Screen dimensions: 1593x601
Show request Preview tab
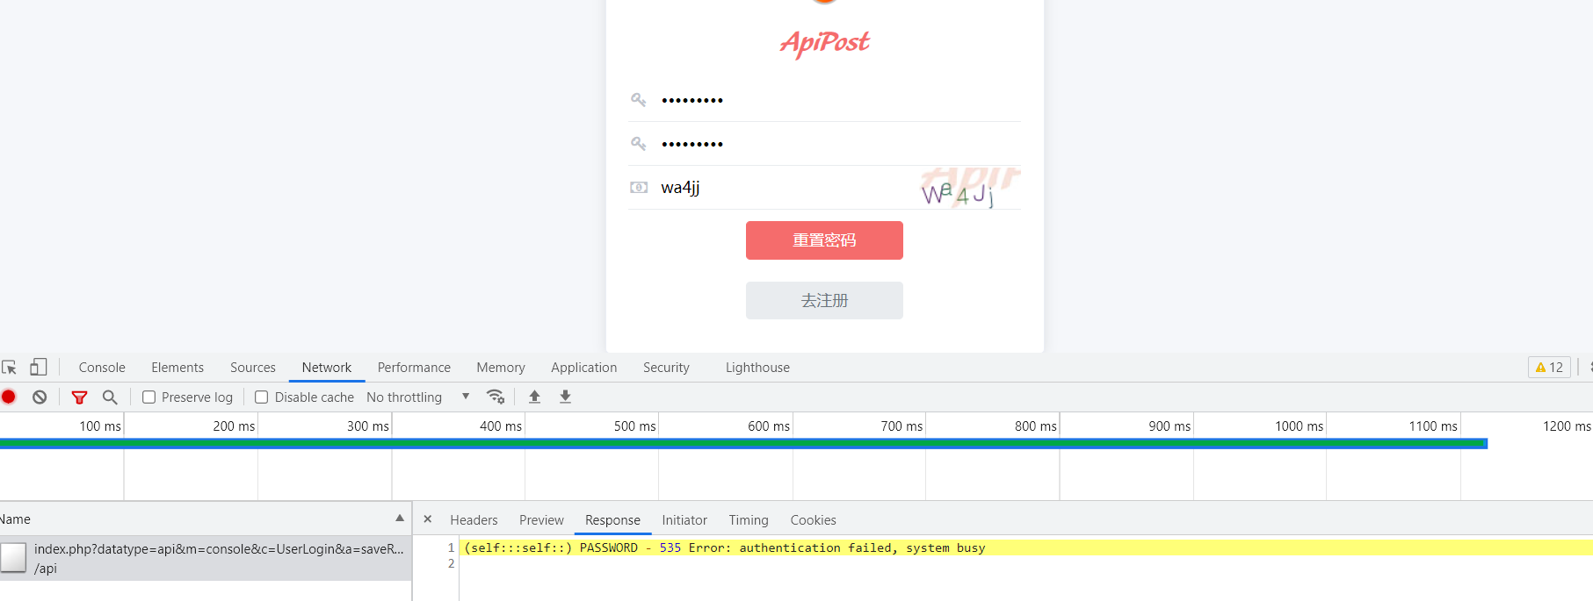point(541,520)
